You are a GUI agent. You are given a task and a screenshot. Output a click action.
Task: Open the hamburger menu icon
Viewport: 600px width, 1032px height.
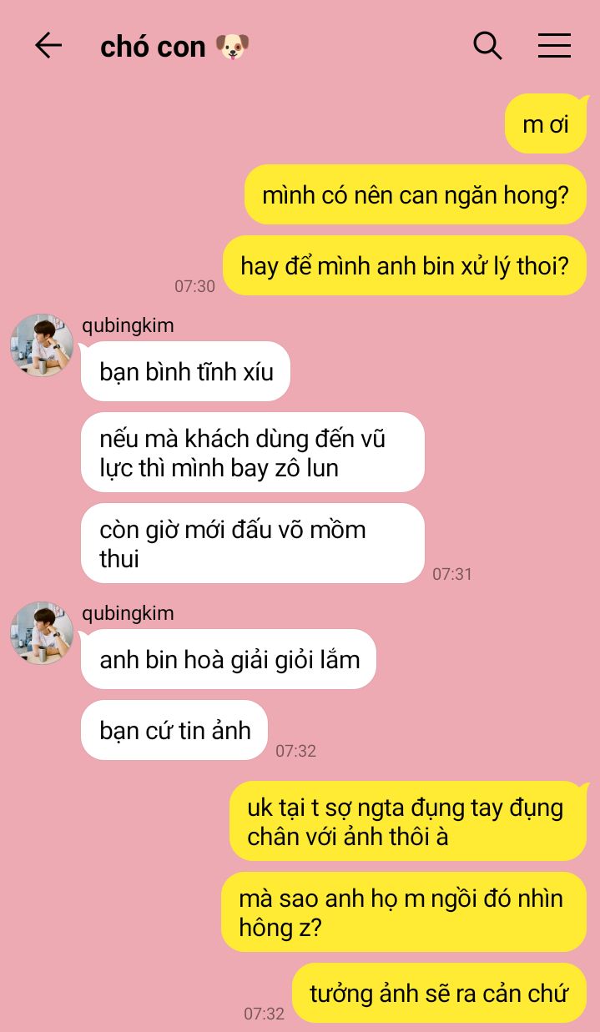pyautogui.click(x=554, y=45)
